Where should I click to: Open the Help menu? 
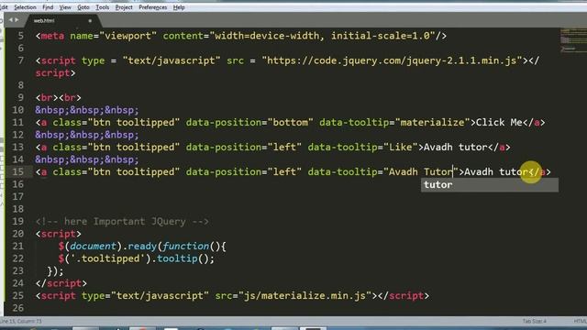click(x=179, y=7)
